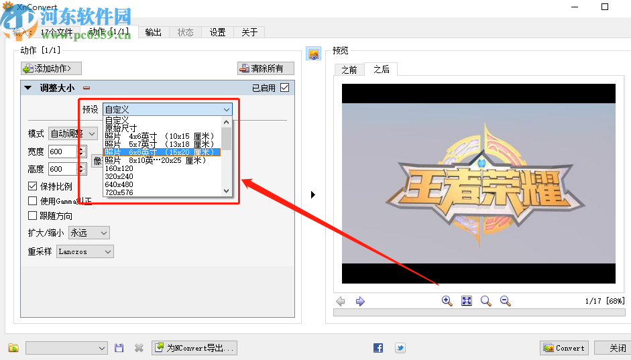Share on Twitter
Image resolution: width=631 pixels, height=360 pixels.
(x=400, y=348)
